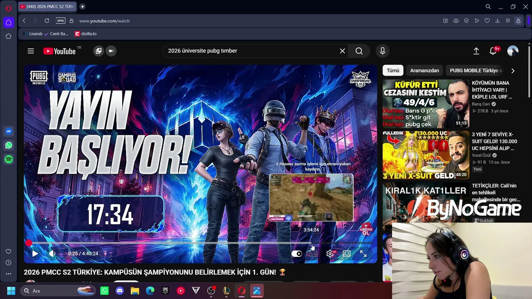Open the Windows Start menu

pyautogui.click(x=11, y=291)
